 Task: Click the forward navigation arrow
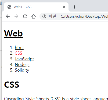[16, 16]
